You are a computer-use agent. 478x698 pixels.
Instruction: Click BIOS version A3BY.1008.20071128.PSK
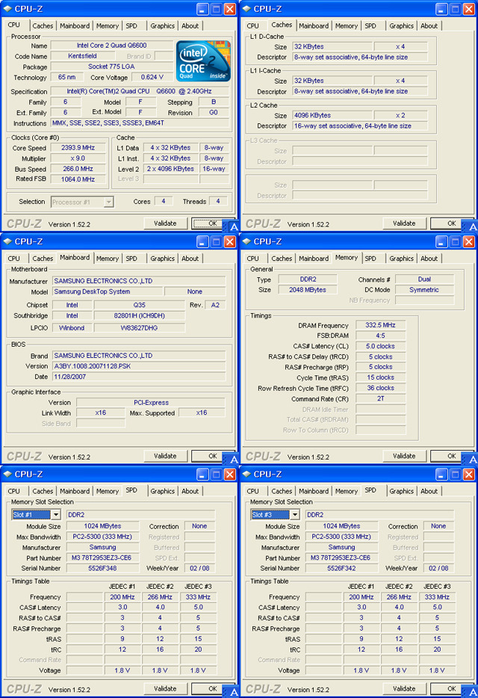pyautogui.click(x=139, y=366)
